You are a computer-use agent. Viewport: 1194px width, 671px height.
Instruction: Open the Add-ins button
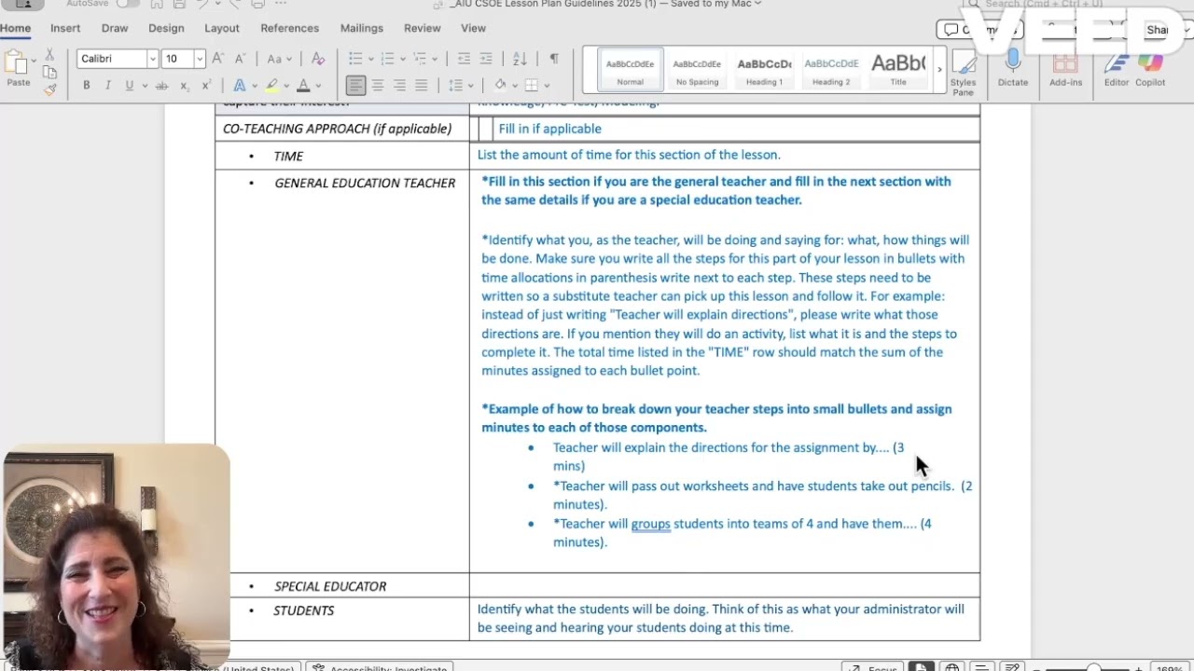(1066, 69)
